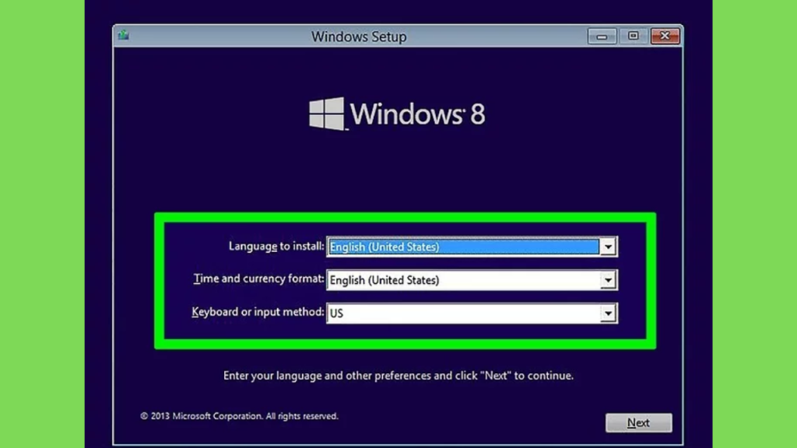Expand the Time and currency format arrow

pyautogui.click(x=608, y=280)
